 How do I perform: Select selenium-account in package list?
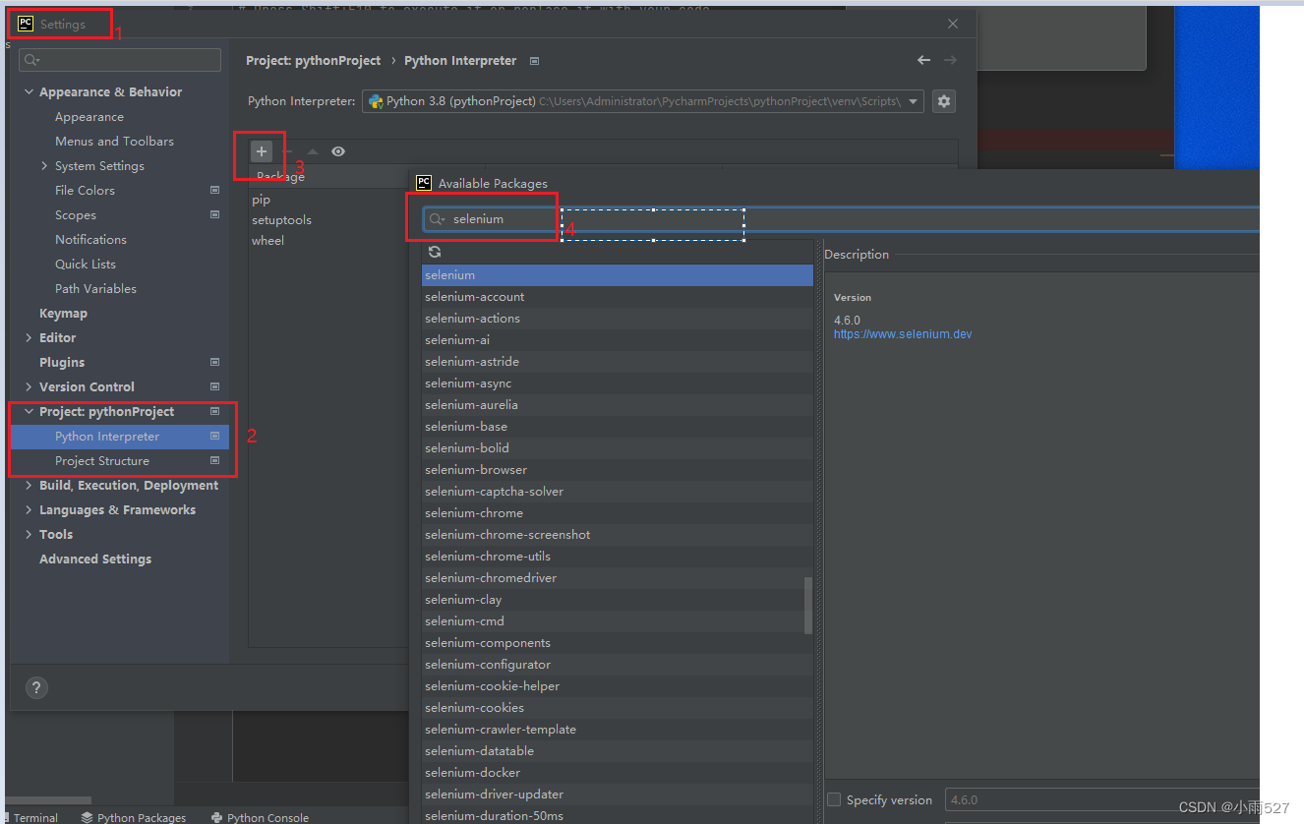pos(618,297)
